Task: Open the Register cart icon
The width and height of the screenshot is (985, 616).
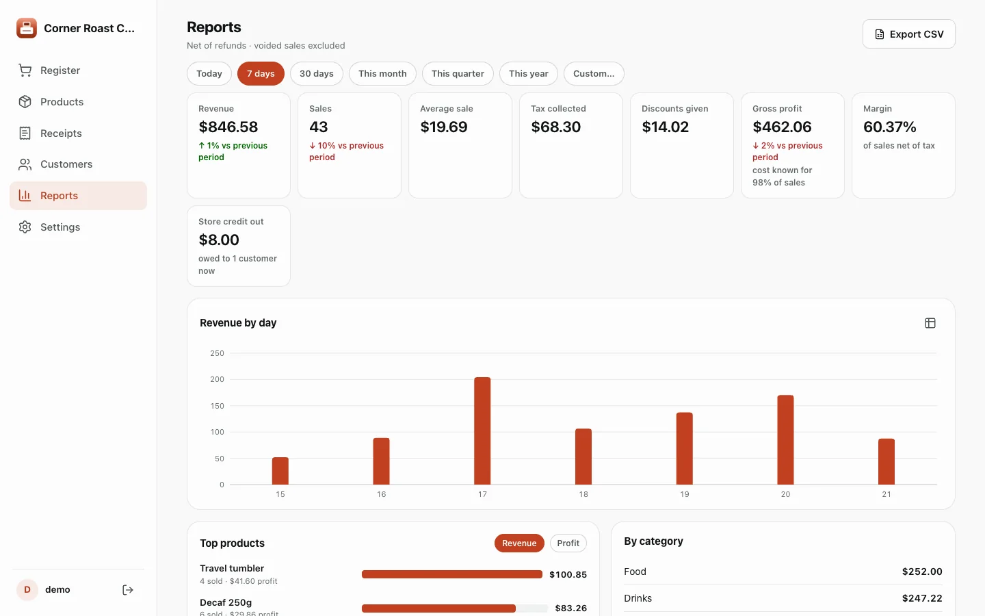Action: (25, 70)
